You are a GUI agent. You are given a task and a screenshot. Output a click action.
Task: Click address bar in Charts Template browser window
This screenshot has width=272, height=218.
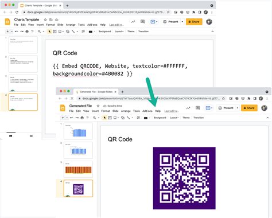tap(96, 12)
